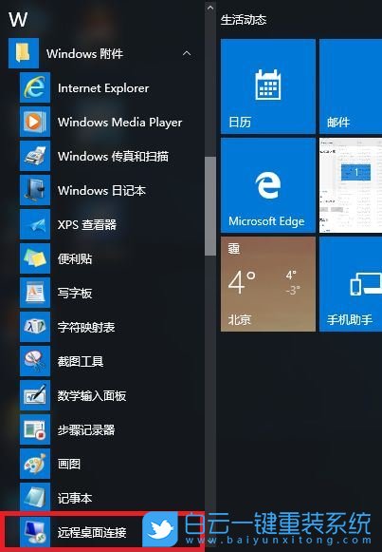This screenshot has height=552, width=382.
Task: Select the 截图工具 text entry
Action: pos(81,361)
